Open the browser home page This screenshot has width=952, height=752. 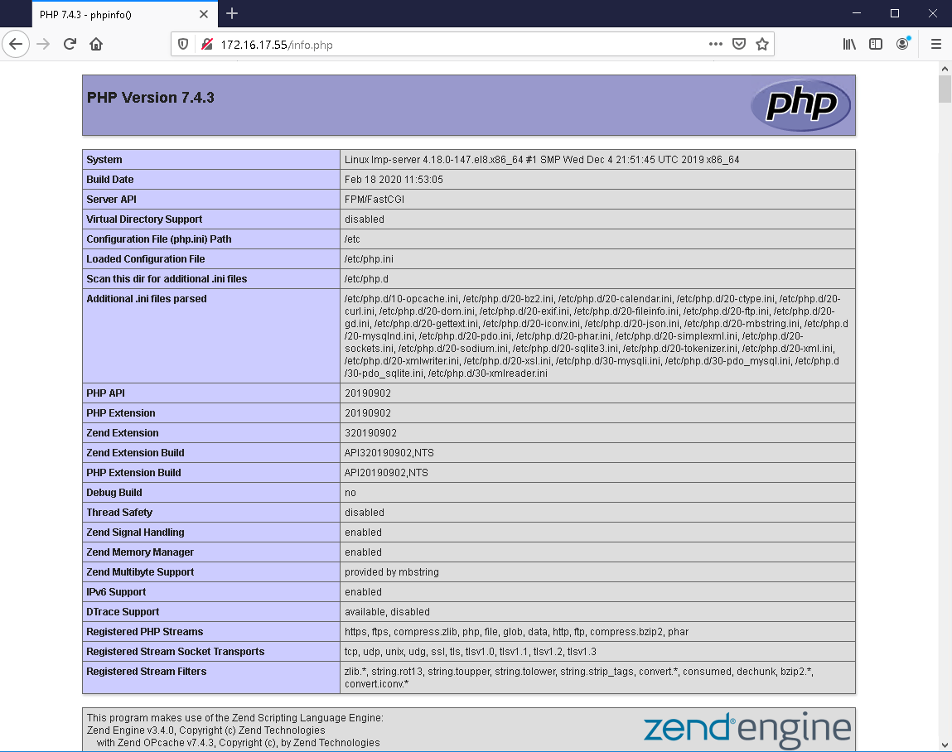pyautogui.click(x=96, y=44)
